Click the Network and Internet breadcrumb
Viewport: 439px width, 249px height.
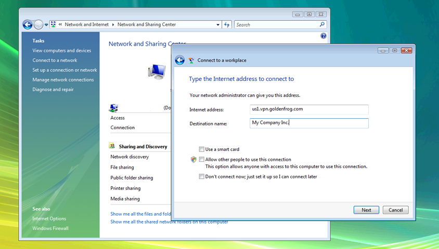tap(85, 24)
